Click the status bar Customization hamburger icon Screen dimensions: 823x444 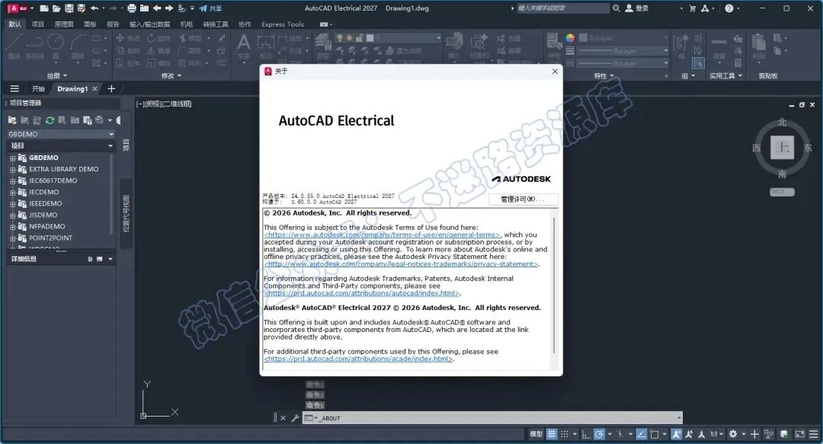(x=814, y=434)
